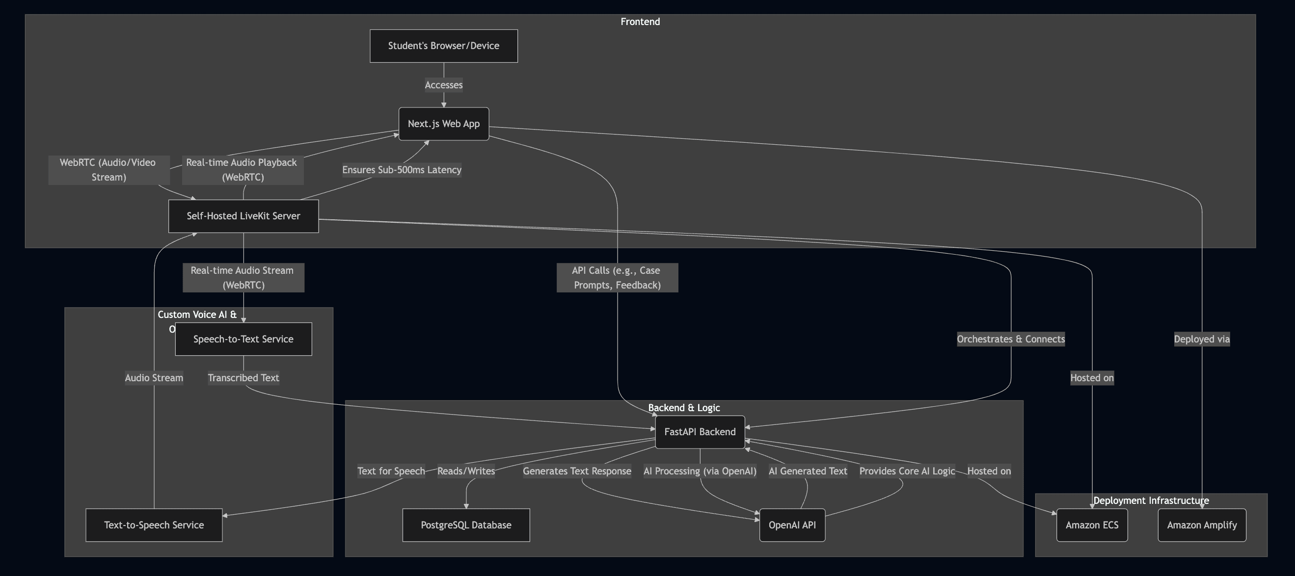Click the Reads/Writes edge label
This screenshot has height=576, width=1295.
466,471
